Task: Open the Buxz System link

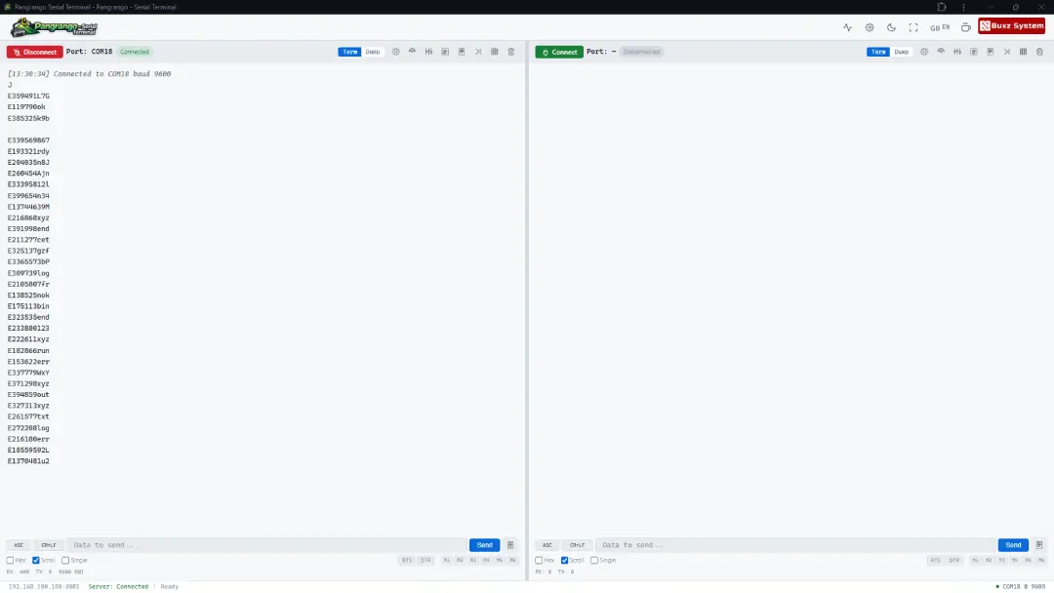Action: click(x=1012, y=26)
